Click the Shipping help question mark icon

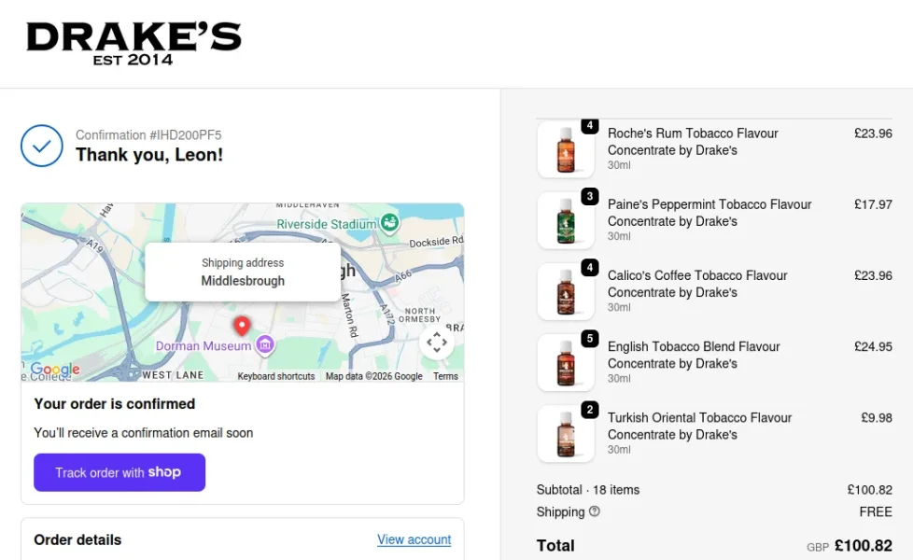coord(595,511)
